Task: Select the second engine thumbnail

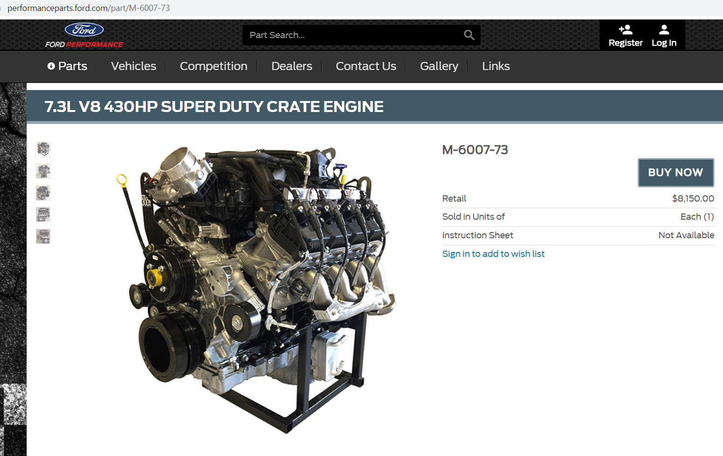Action: (43, 171)
